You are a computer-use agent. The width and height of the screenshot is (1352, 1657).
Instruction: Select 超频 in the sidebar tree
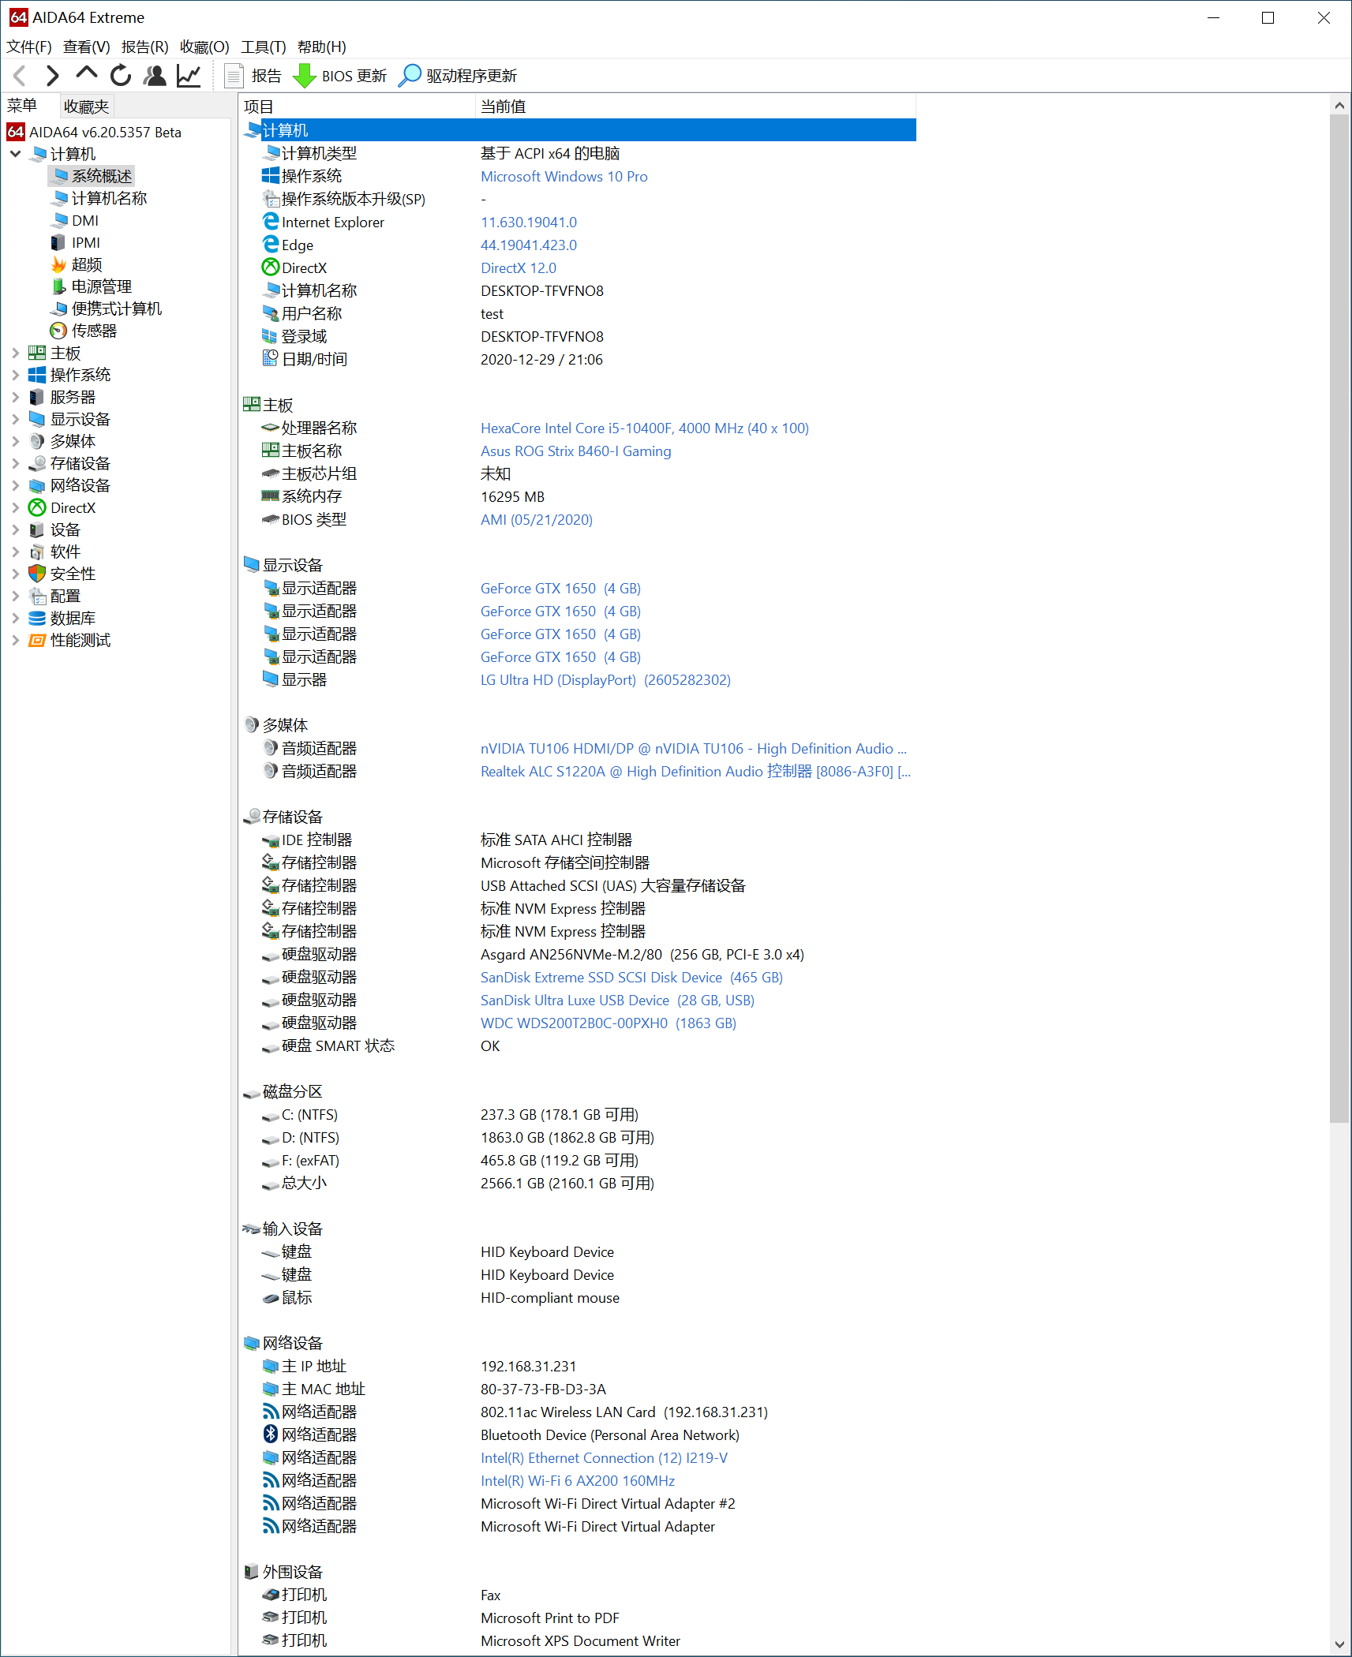[x=77, y=264]
